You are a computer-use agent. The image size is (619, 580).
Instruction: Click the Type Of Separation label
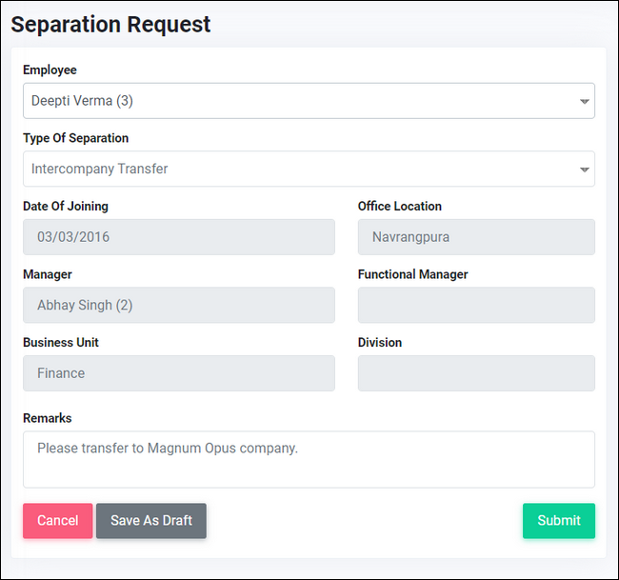click(x=76, y=138)
